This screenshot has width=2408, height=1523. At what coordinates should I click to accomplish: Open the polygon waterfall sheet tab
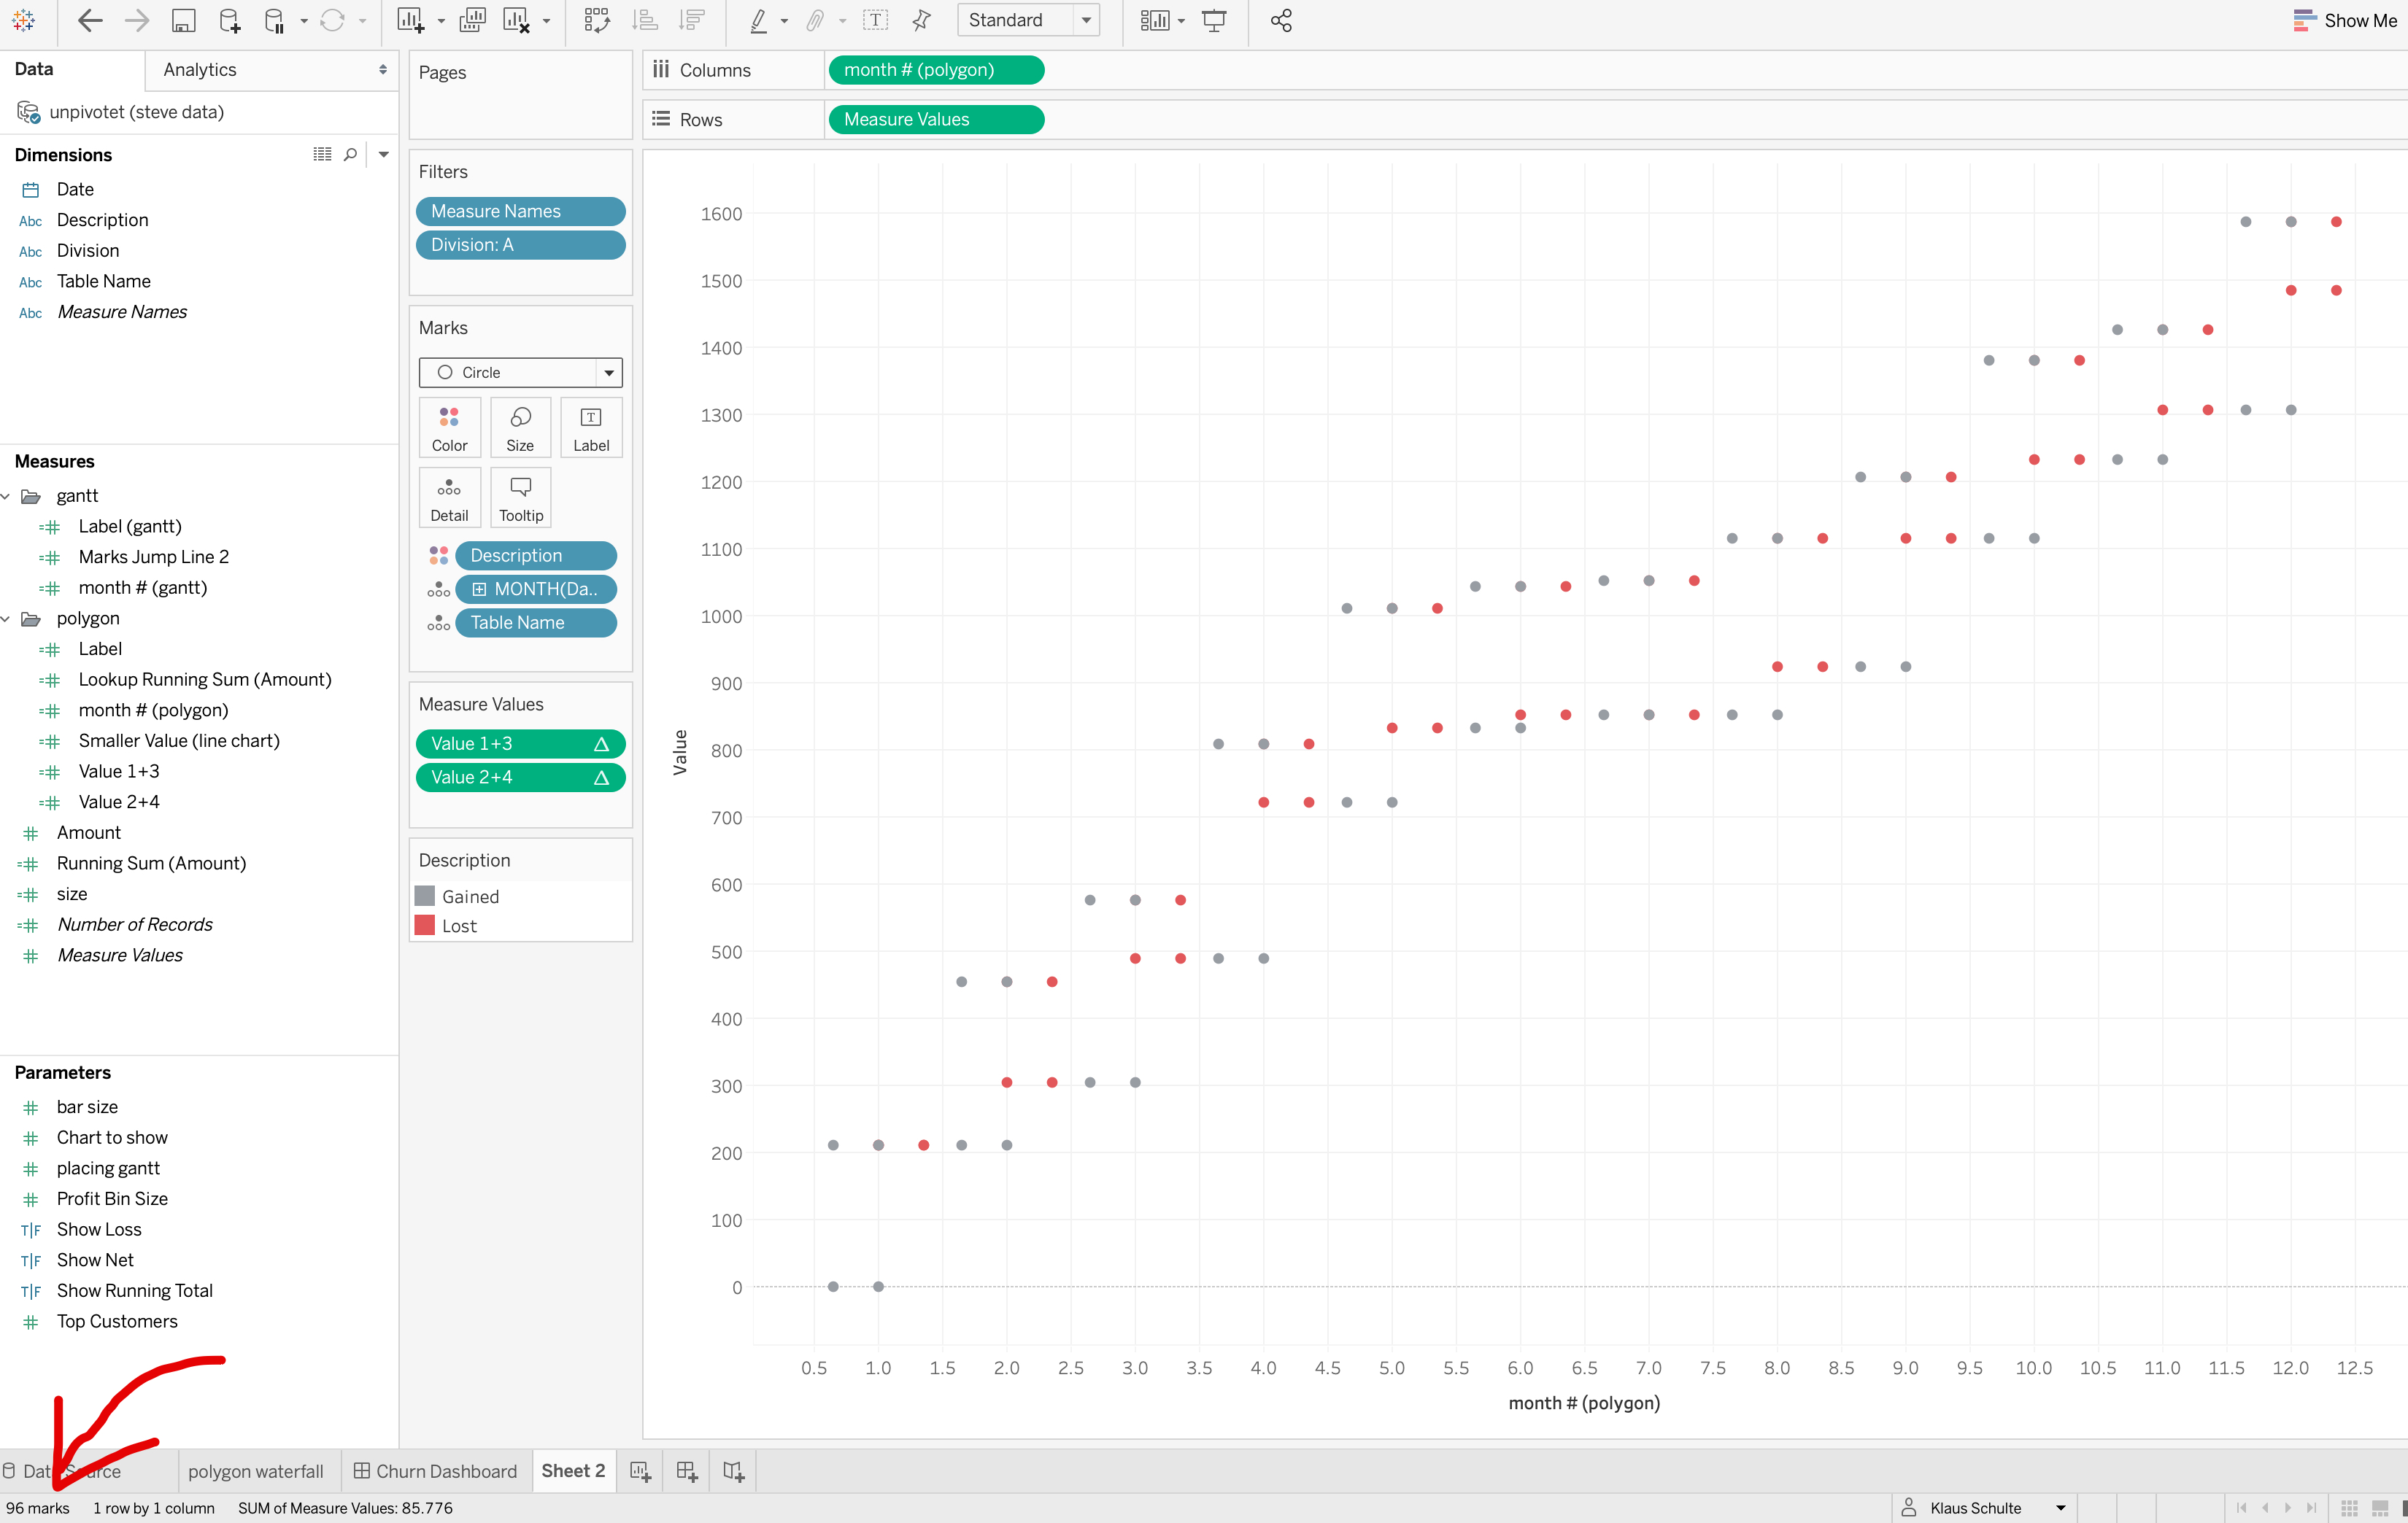256,1471
